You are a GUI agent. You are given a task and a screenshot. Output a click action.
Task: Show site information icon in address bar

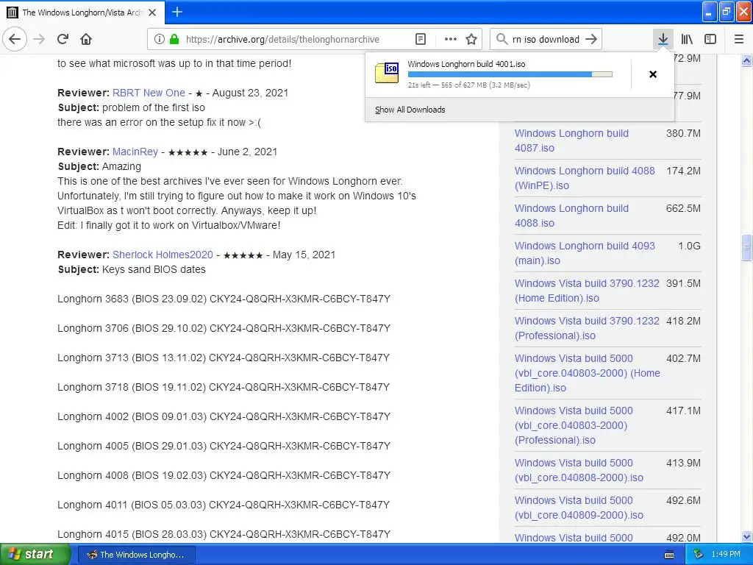(x=160, y=39)
